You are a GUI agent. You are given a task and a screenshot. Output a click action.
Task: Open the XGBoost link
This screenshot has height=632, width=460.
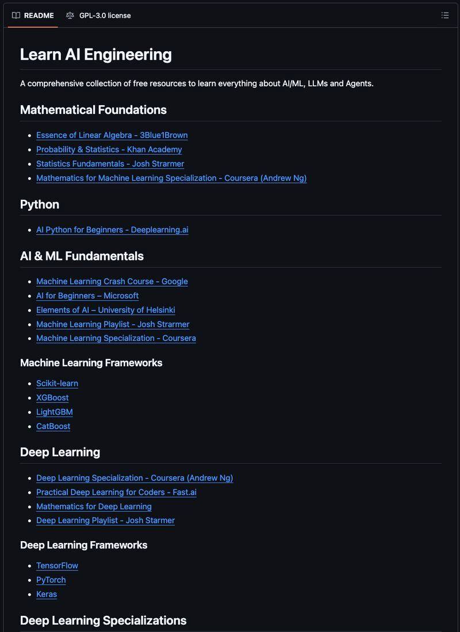(52, 397)
